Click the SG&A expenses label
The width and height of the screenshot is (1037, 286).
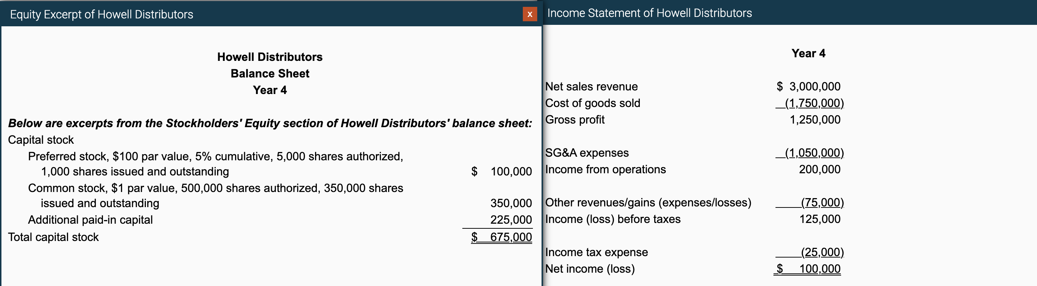coord(587,153)
